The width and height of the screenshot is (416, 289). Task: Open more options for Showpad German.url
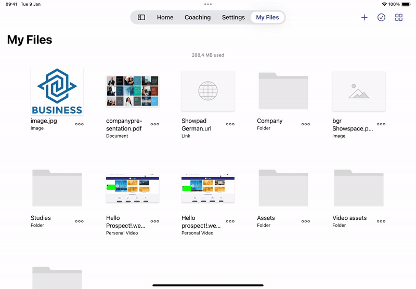point(230,124)
